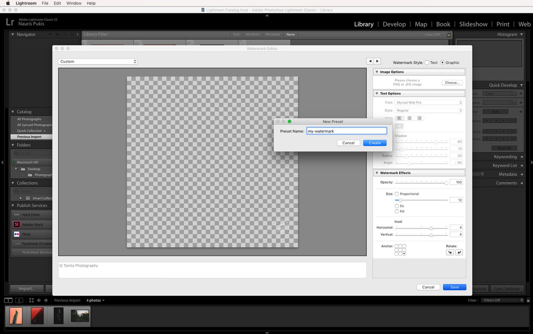Open the Lightroom menu
Image resolution: width=533 pixels, height=334 pixels.
[26, 3]
